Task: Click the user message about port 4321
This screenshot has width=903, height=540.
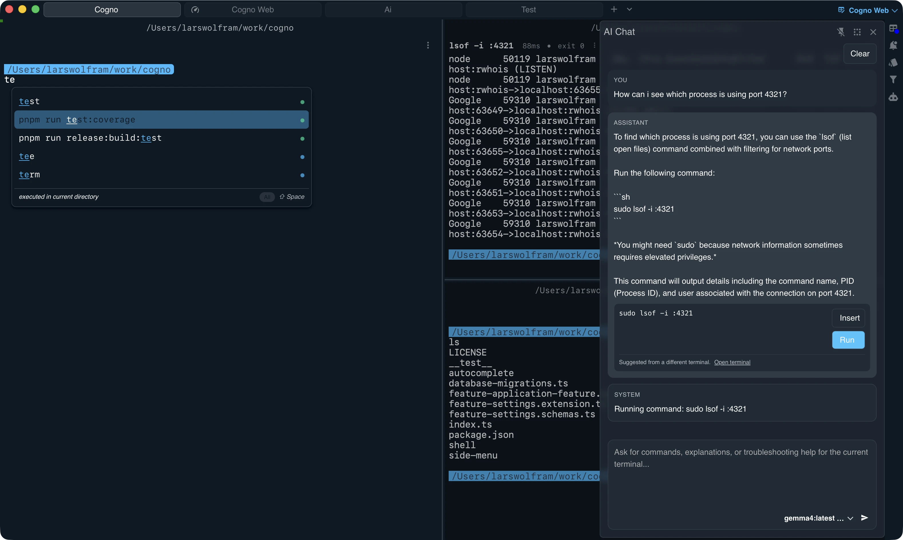Action: [x=700, y=94]
